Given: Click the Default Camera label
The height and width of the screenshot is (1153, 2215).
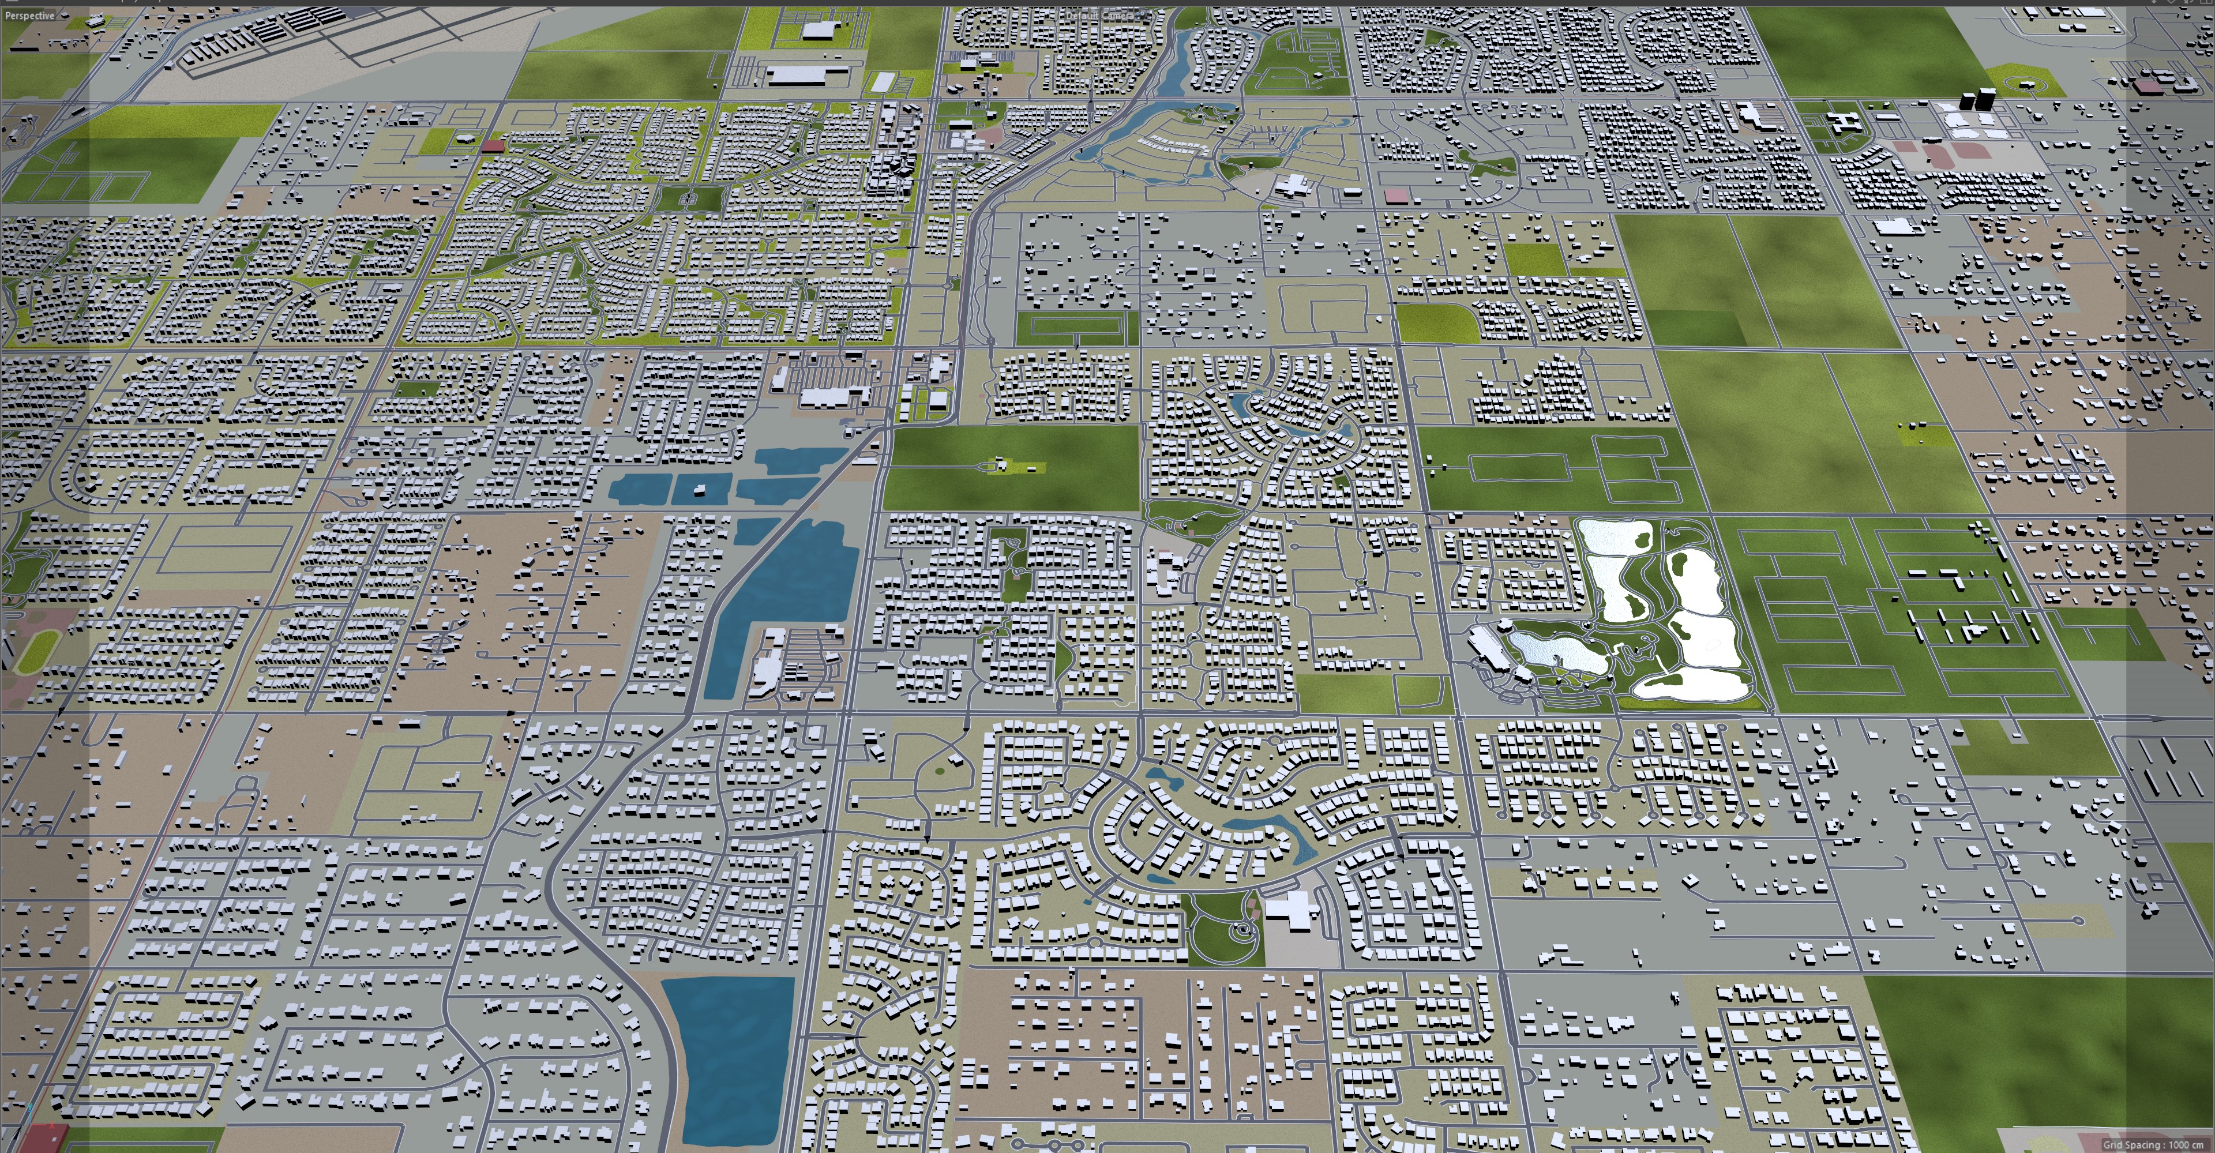Looking at the screenshot, I should [1100, 16].
